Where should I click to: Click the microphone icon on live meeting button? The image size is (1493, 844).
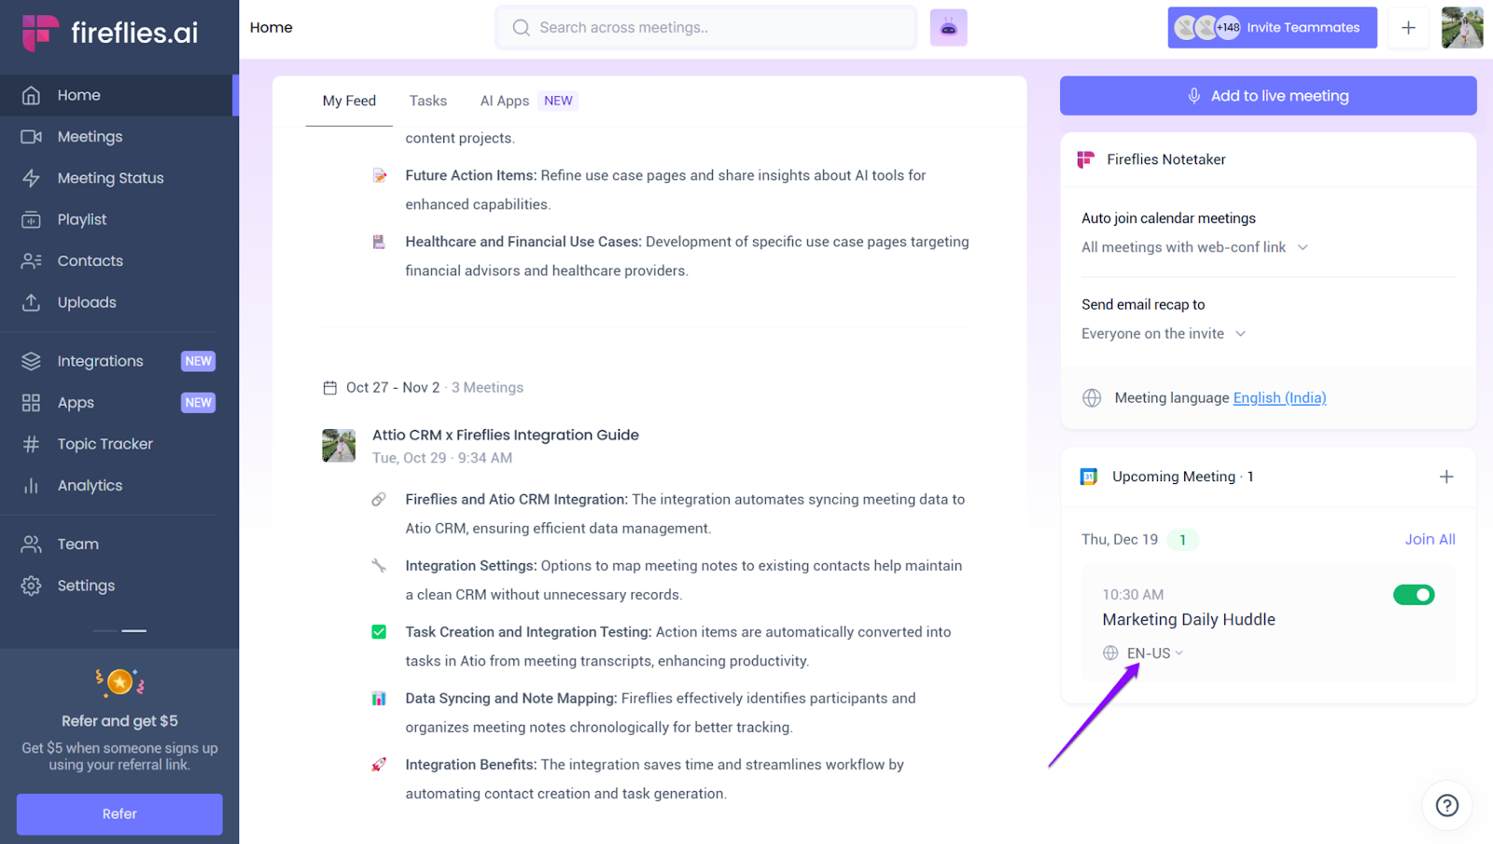coord(1193,96)
